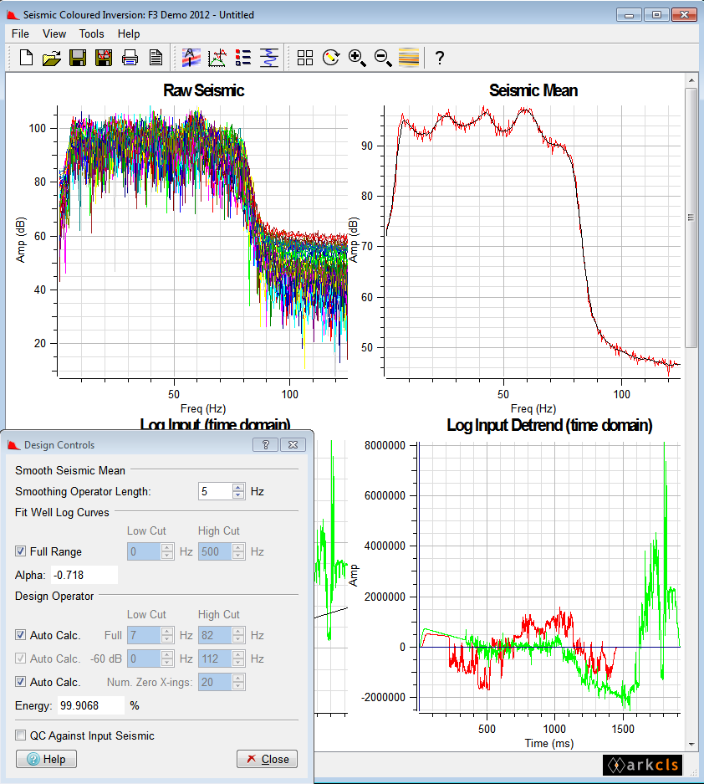
Task: Show the seismic section display
Action: [409, 58]
